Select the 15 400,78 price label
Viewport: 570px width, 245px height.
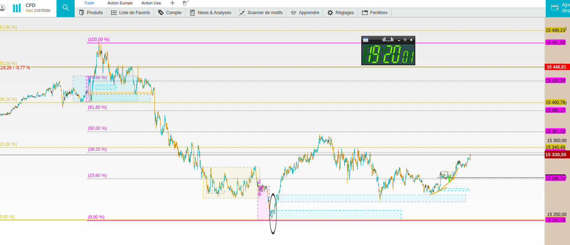pyautogui.click(x=556, y=103)
